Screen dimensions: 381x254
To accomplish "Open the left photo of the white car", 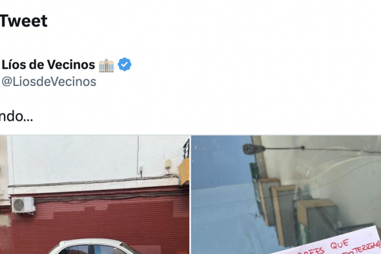I will pos(94,195).
